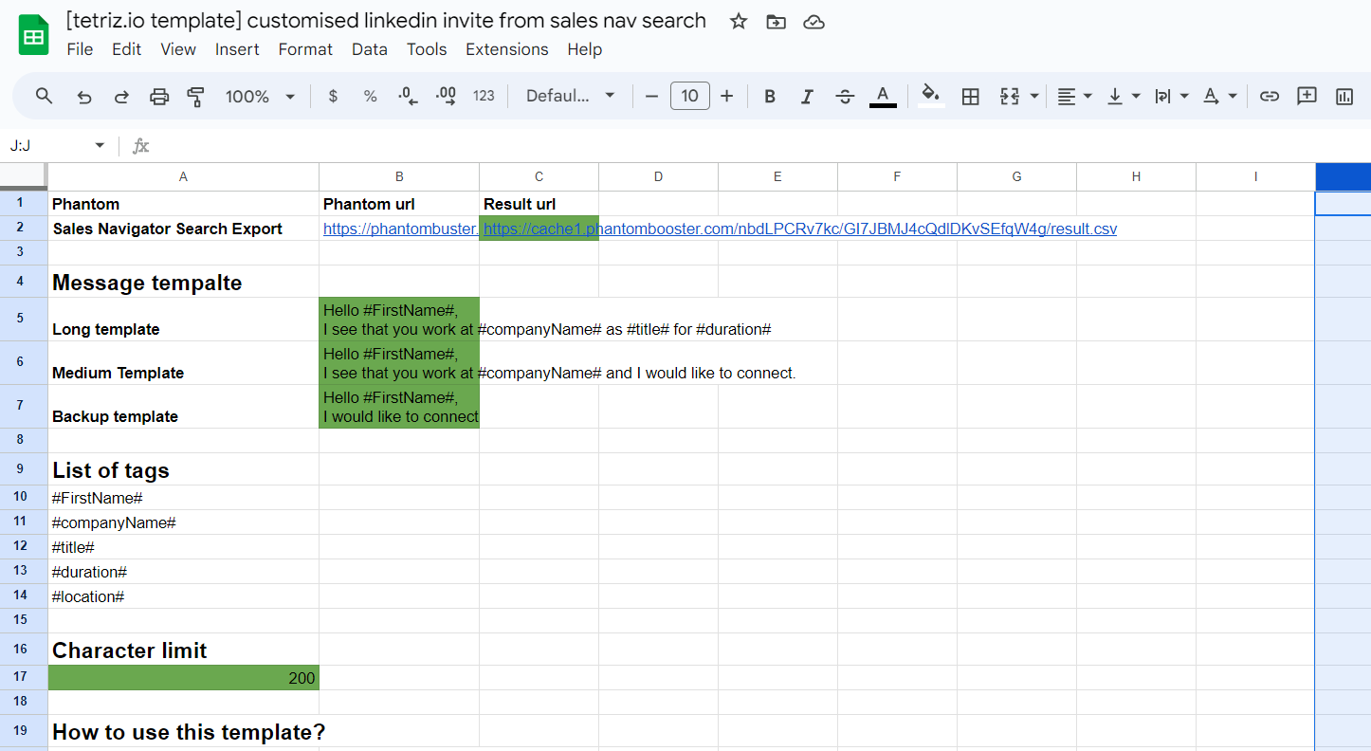Viewport: 1371px width, 751px height.
Task: Open more number formats (123)
Action: (x=484, y=96)
